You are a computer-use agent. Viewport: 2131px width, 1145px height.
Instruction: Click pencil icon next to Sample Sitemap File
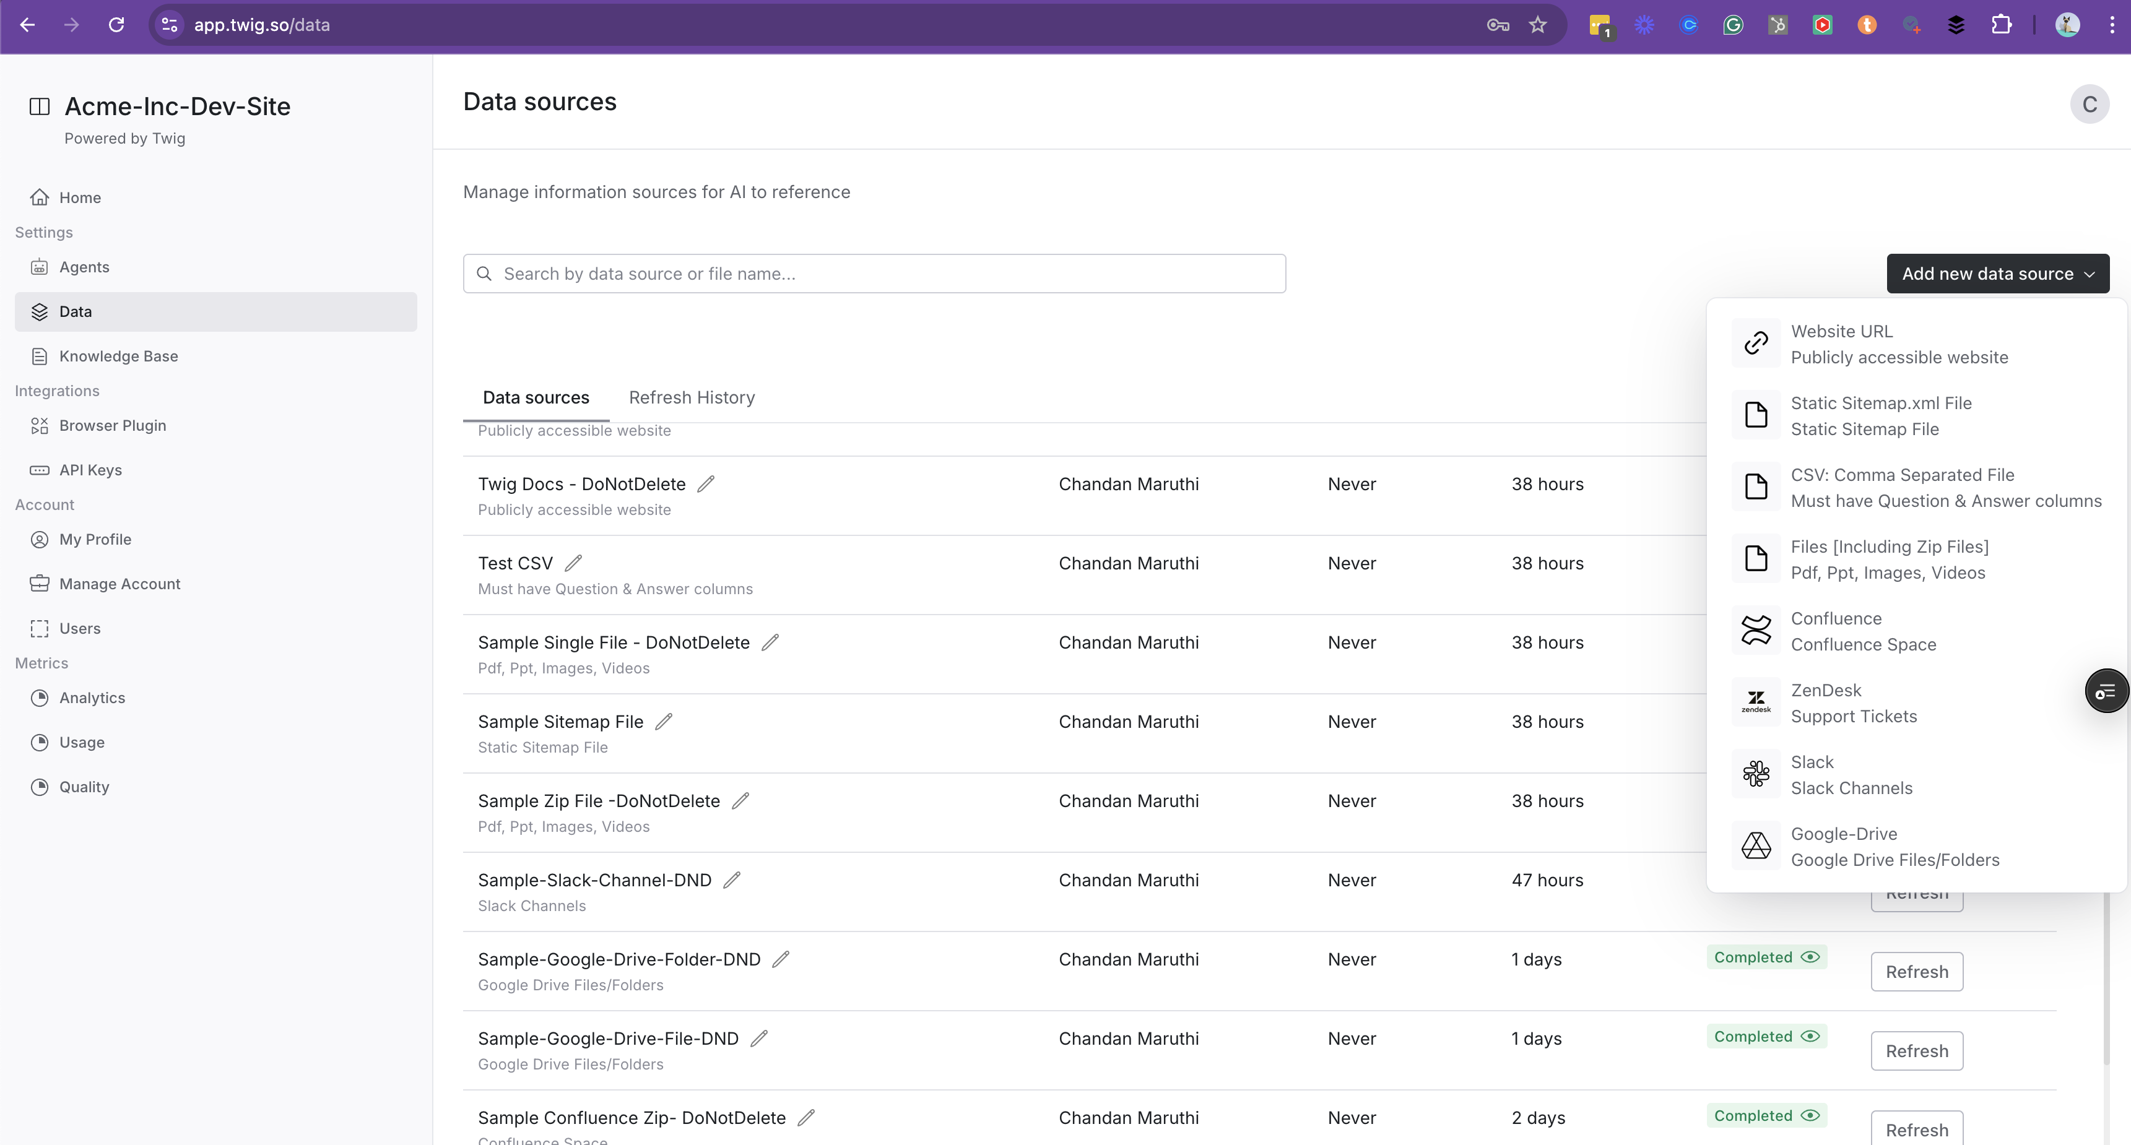click(x=664, y=722)
